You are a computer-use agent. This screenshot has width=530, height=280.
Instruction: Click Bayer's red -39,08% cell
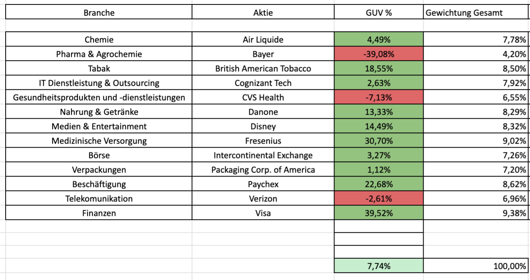tap(379, 54)
